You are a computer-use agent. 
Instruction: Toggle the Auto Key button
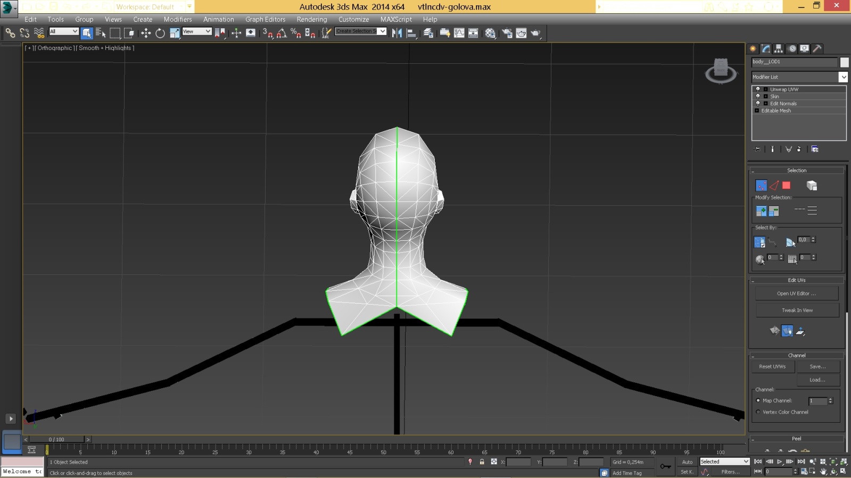click(x=687, y=462)
